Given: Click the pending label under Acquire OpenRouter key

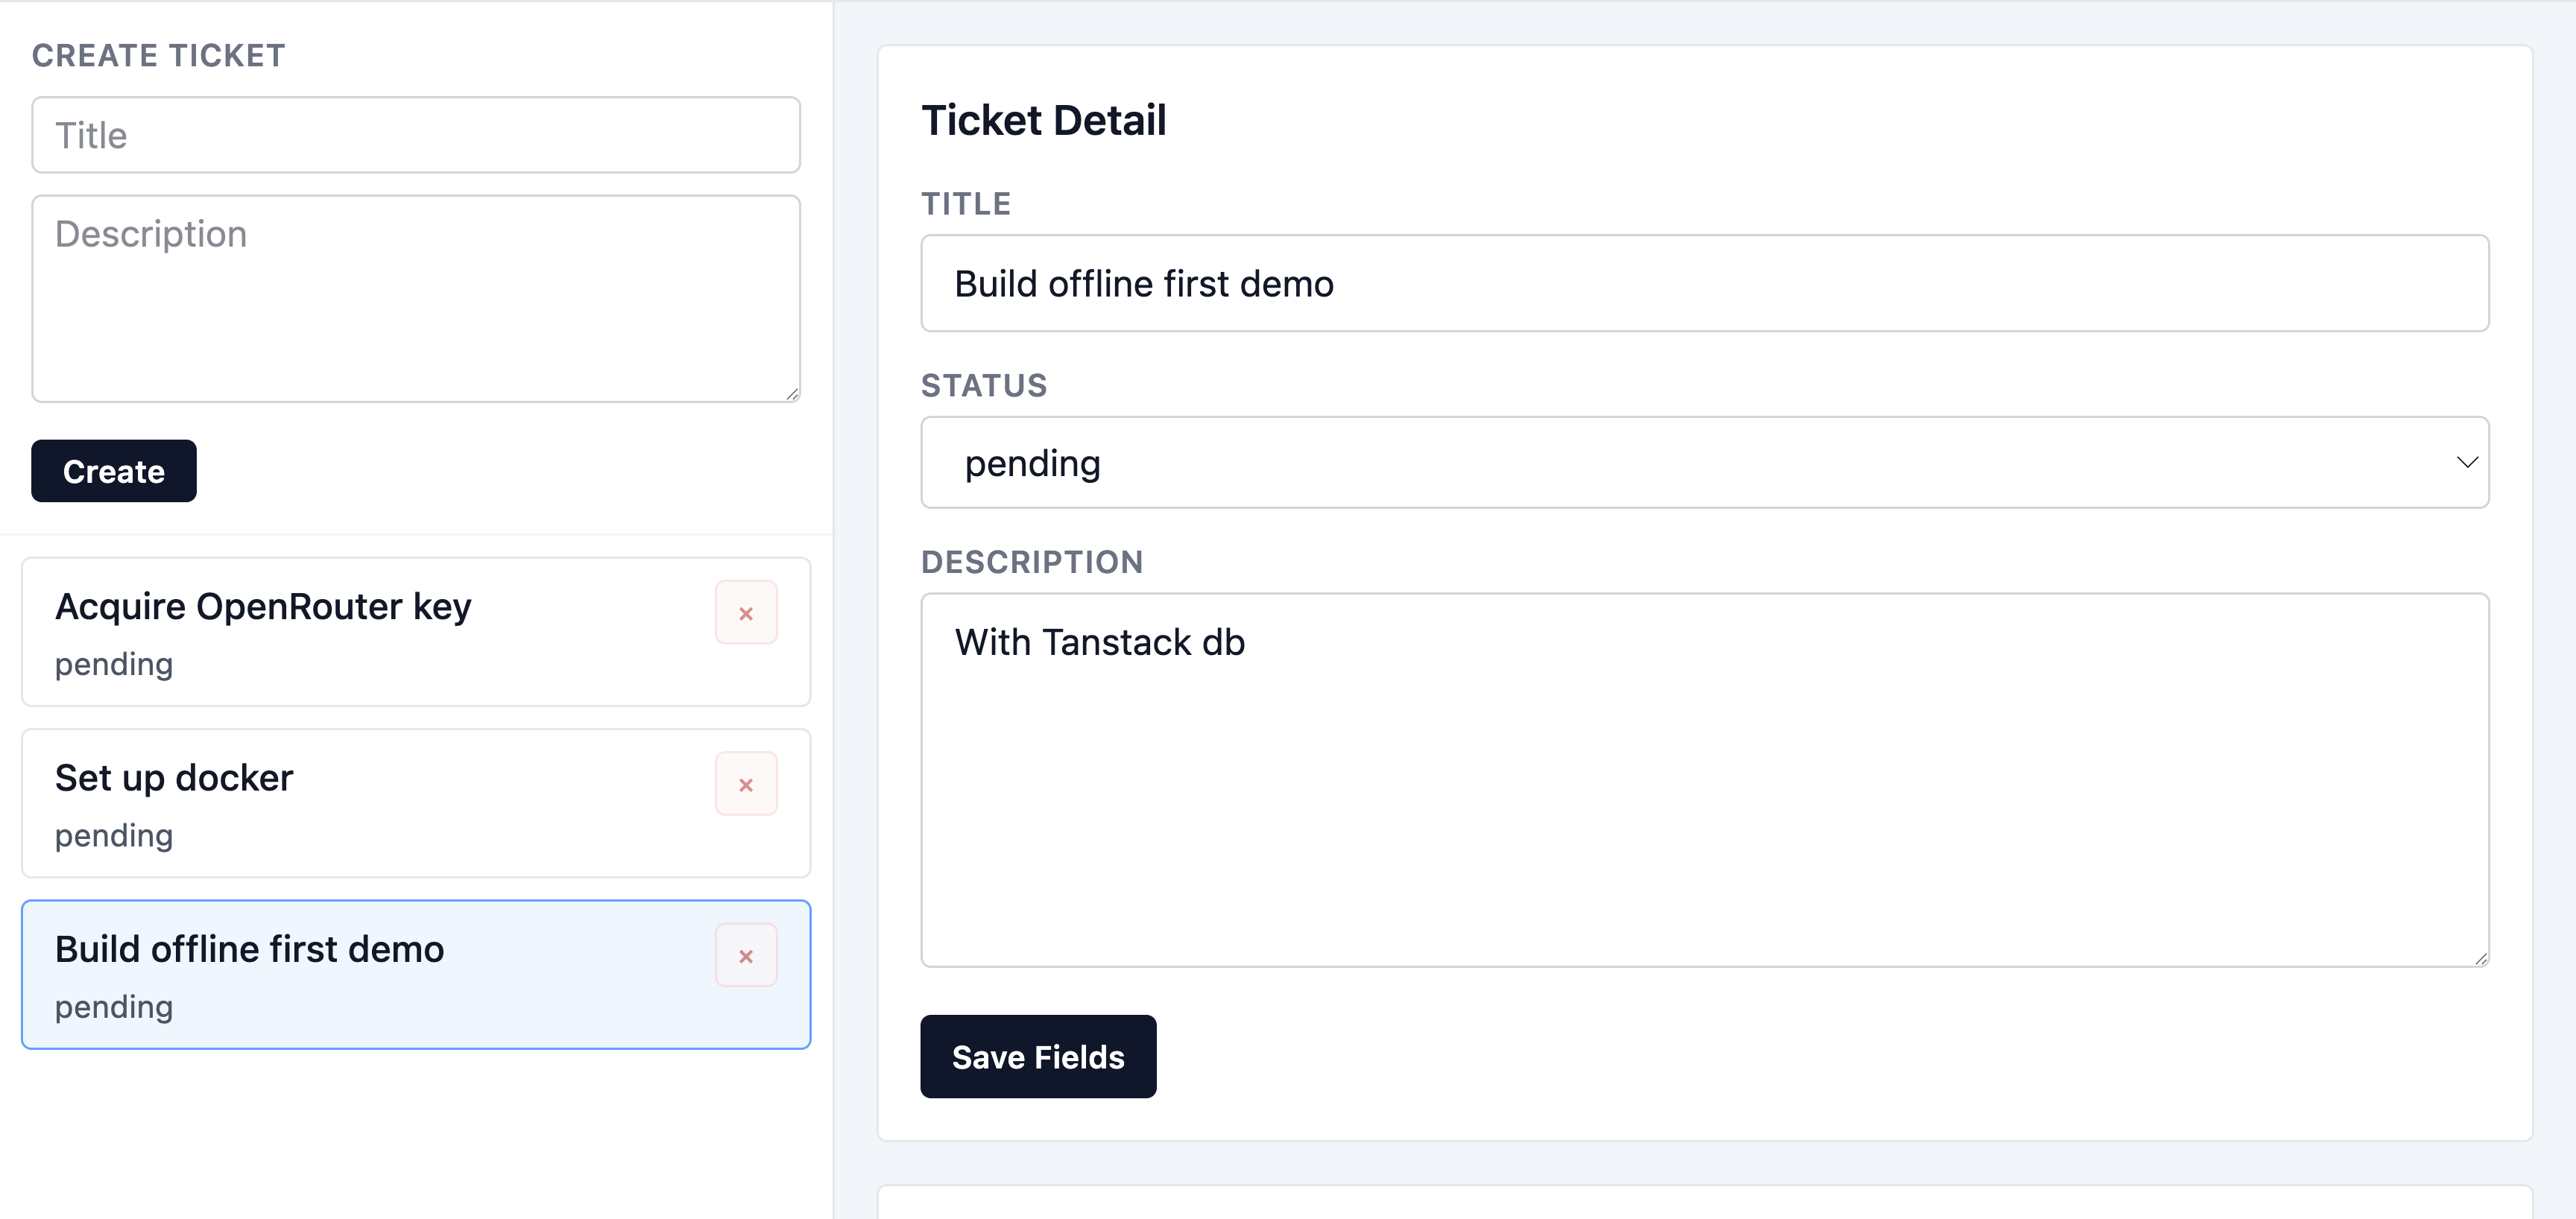Looking at the screenshot, I should pyautogui.click(x=114, y=664).
